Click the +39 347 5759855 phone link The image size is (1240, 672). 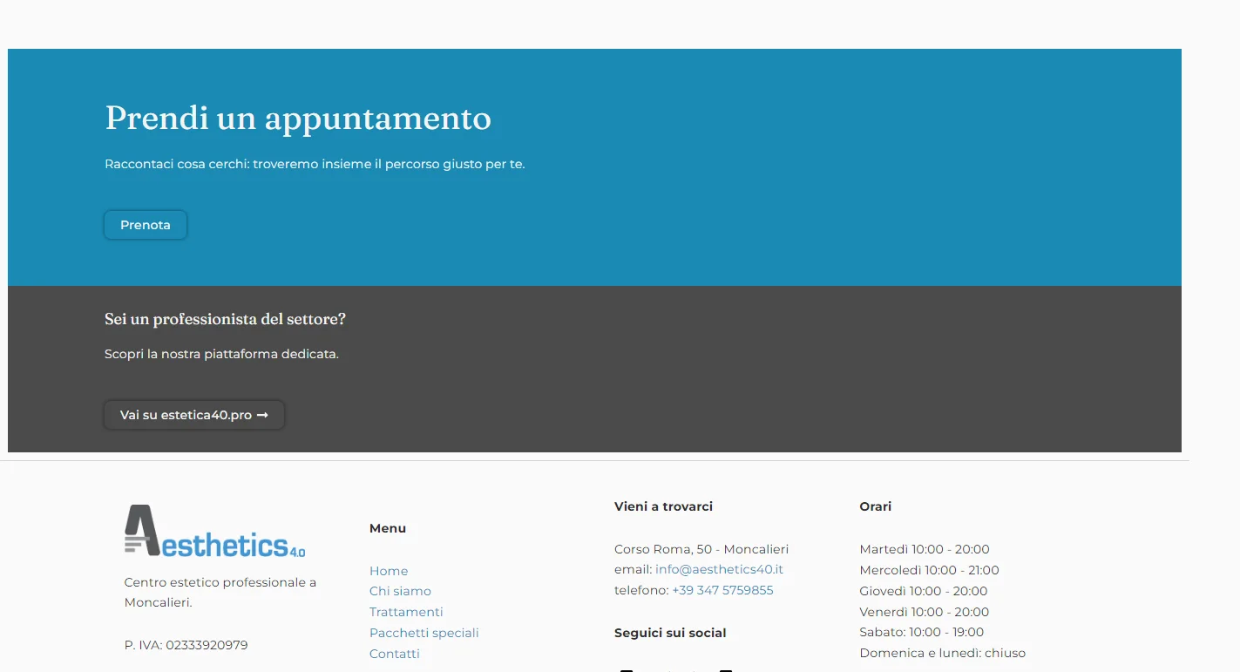722,590
